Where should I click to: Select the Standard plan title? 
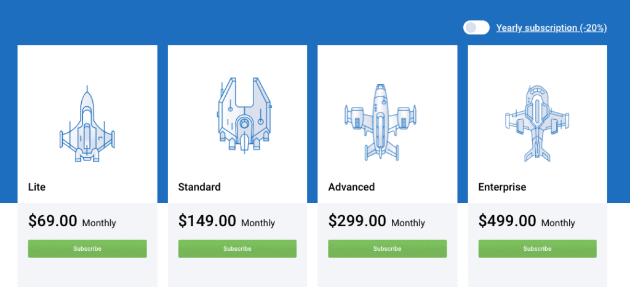[x=199, y=187]
